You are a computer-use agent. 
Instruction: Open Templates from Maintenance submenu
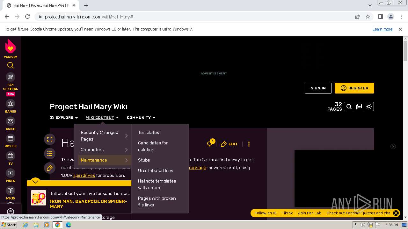pos(149,132)
